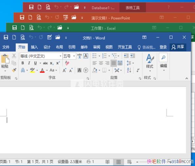Screen dimensions: 195x166
Task: Click the Open folder icon in Word toolbar
Action: [x=58, y=37]
